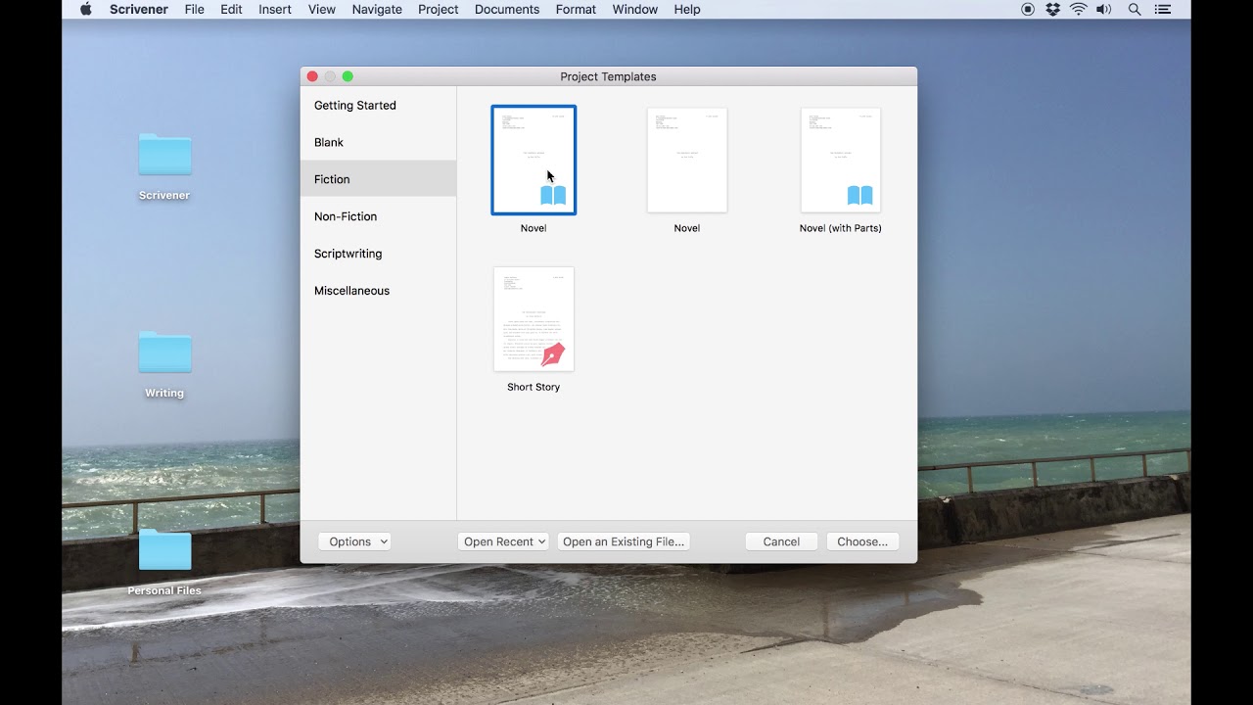
Task: Open the Getting Started category
Action: tap(378, 105)
